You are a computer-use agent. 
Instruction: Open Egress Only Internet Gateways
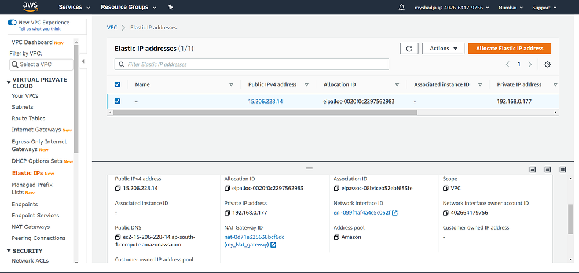click(39, 145)
